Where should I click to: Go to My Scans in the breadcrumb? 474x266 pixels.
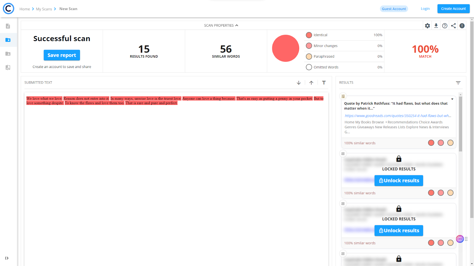pos(44,9)
